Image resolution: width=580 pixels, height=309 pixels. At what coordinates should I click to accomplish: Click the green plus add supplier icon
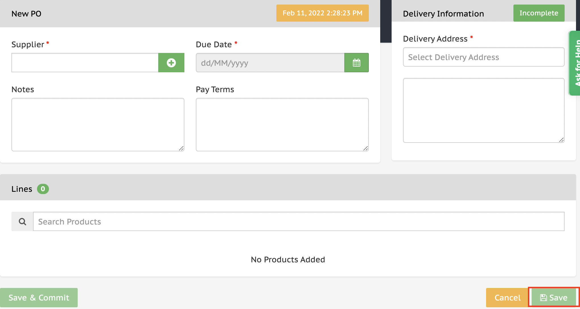pyautogui.click(x=171, y=63)
